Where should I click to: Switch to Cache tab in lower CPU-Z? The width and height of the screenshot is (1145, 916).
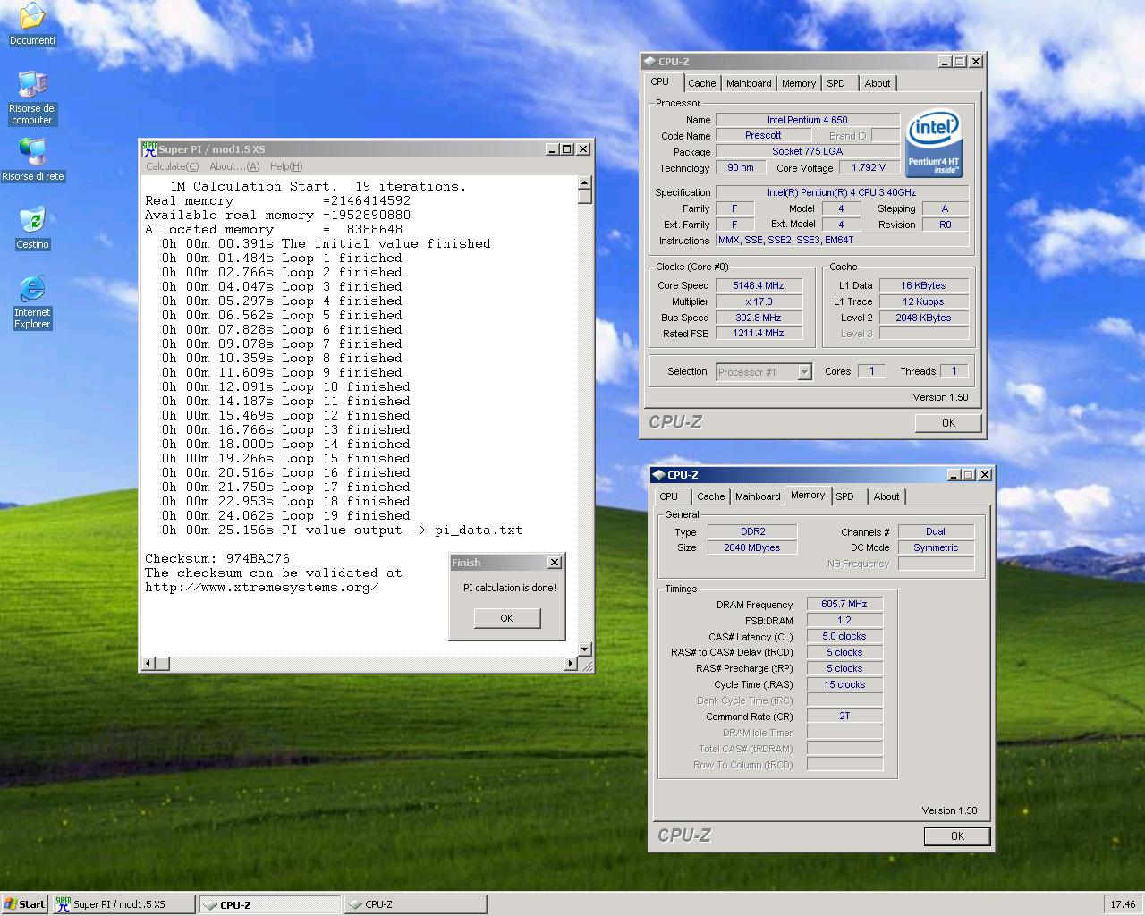tap(711, 496)
